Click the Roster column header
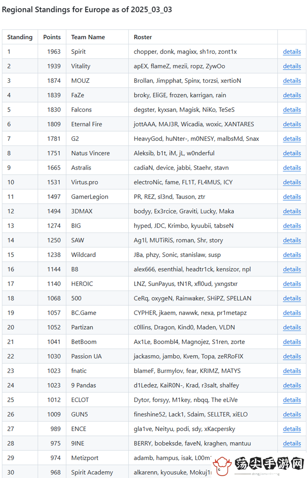Image resolution: width=308 pixels, height=478 pixels. pos(143,37)
